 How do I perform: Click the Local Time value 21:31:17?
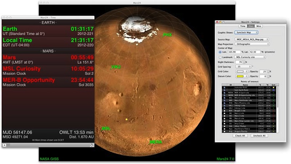[82, 40]
